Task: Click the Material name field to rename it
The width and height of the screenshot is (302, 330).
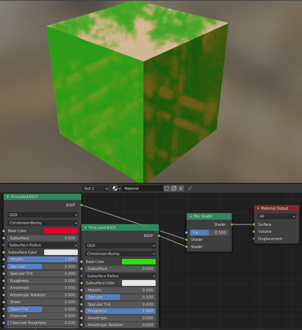Action: point(142,188)
